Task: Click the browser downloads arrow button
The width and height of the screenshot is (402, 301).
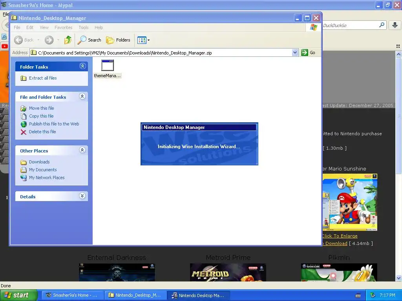Action: pyautogui.click(x=395, y=25)
